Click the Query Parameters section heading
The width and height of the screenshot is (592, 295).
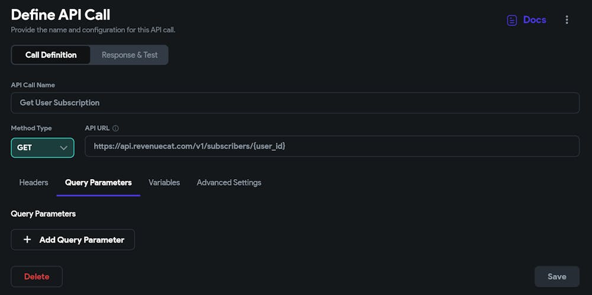(43, 213)
